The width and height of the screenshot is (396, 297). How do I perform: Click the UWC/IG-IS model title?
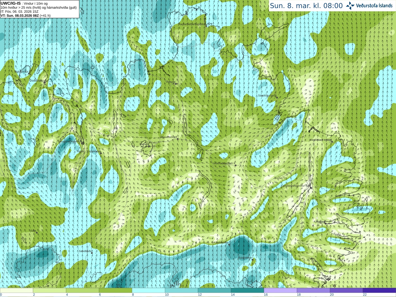[11, 3]
